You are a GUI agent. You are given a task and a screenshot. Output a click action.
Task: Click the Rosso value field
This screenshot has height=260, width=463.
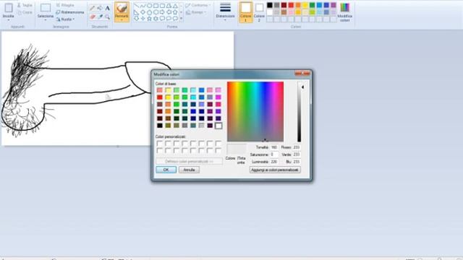click(297, 147)
